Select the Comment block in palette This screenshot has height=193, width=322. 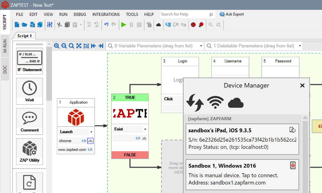point(30,121)
